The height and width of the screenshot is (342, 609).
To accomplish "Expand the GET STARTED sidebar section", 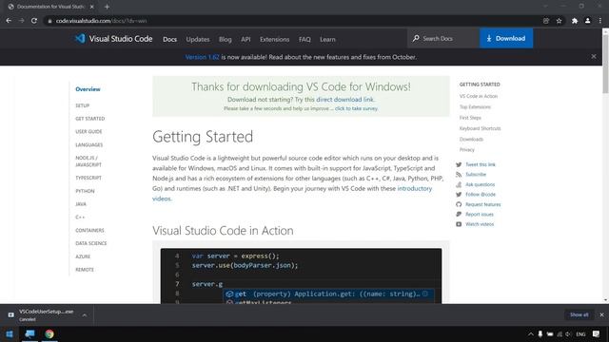I will [90, 119].
